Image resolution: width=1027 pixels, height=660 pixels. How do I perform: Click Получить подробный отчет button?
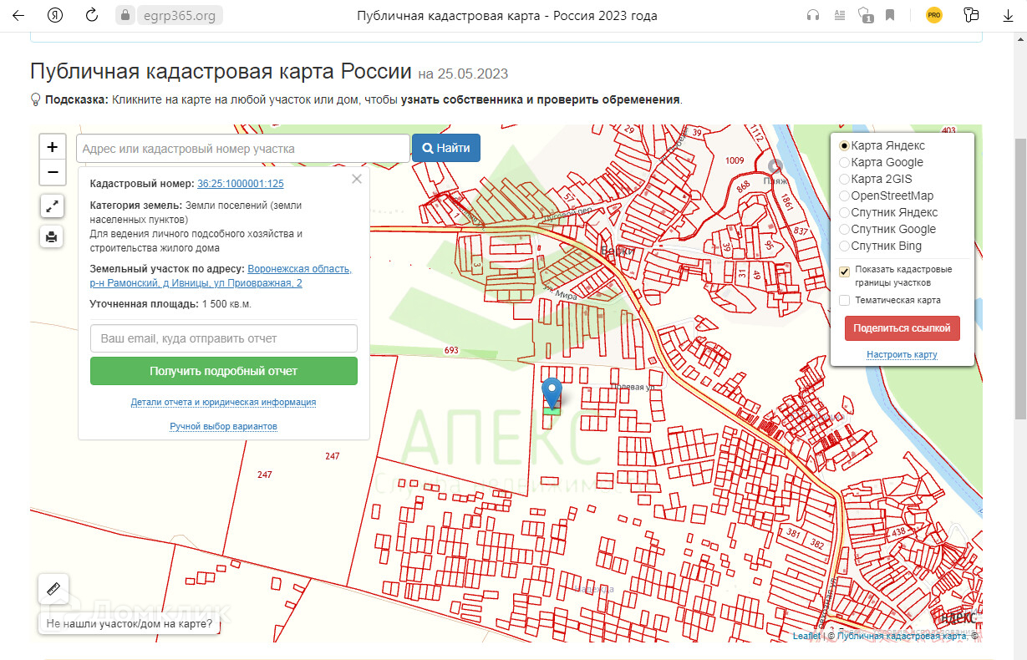click(223, 371)
